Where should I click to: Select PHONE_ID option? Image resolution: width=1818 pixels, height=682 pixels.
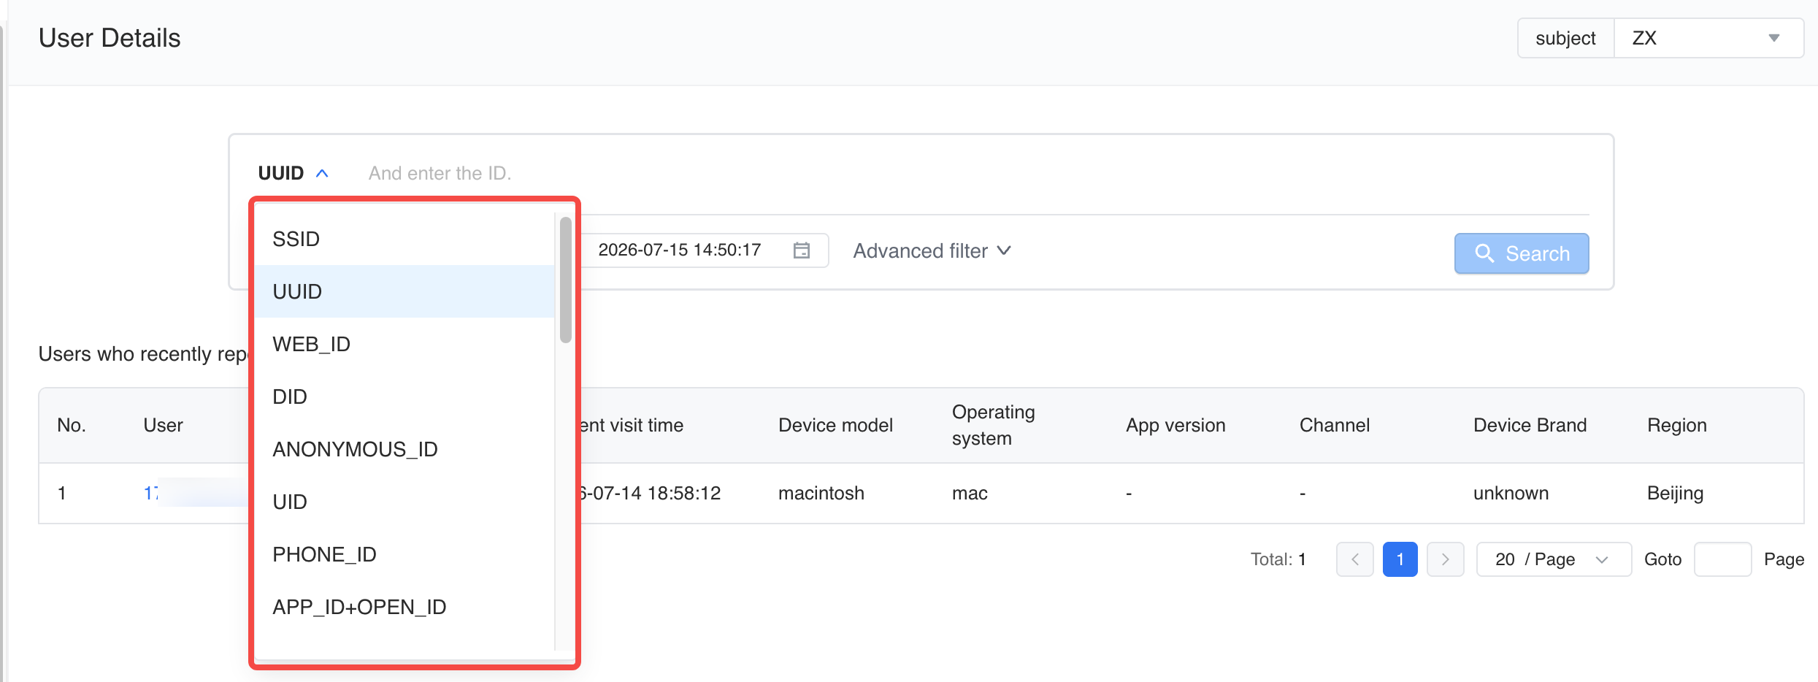tap(404, 554)
